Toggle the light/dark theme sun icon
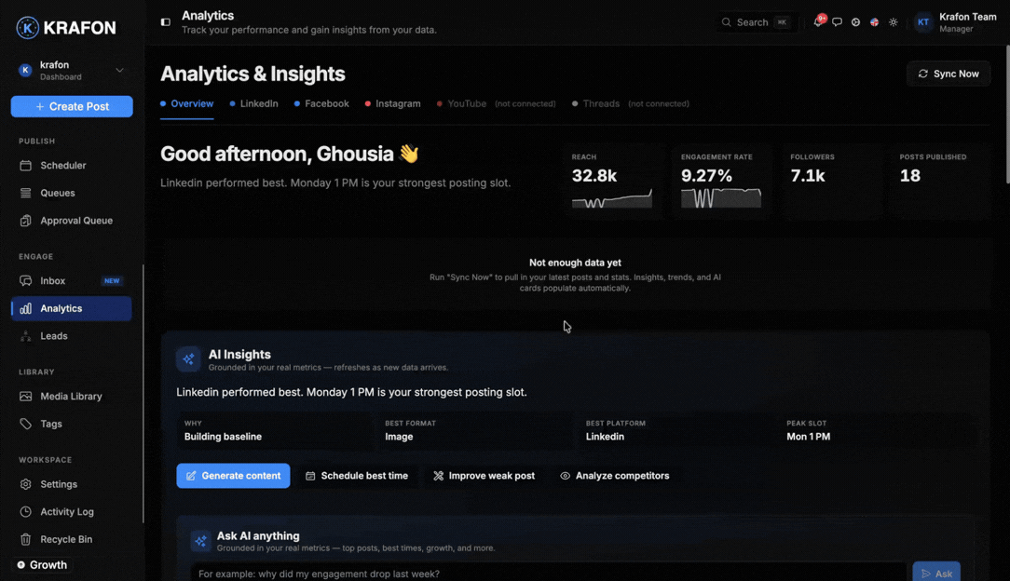1010x581 pixels. (894, 21)
